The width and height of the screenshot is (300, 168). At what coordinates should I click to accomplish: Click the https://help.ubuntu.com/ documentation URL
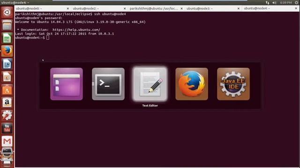click(76, 30)
